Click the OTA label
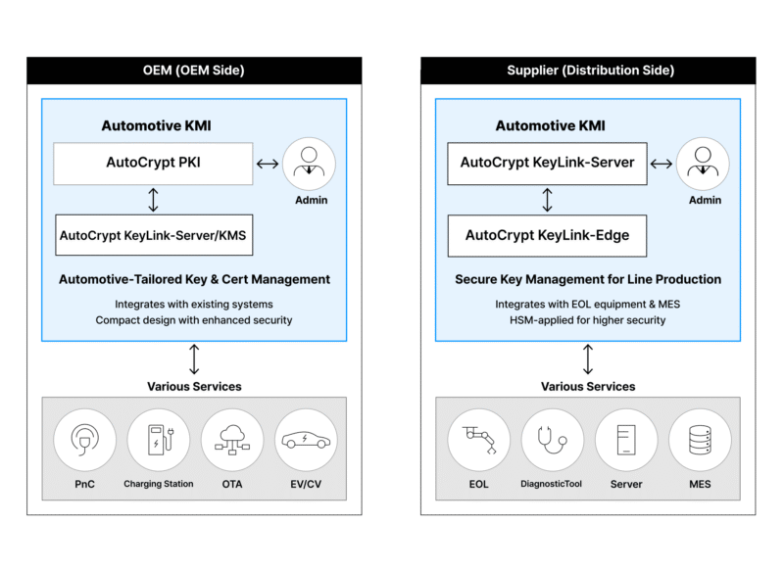 pyautogui.click(x=232, y=484)
